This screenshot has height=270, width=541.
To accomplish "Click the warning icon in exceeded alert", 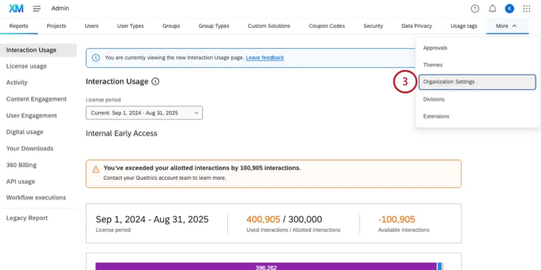I will (95, 170).
